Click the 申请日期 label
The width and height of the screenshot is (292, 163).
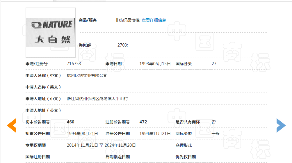(114, 64)
